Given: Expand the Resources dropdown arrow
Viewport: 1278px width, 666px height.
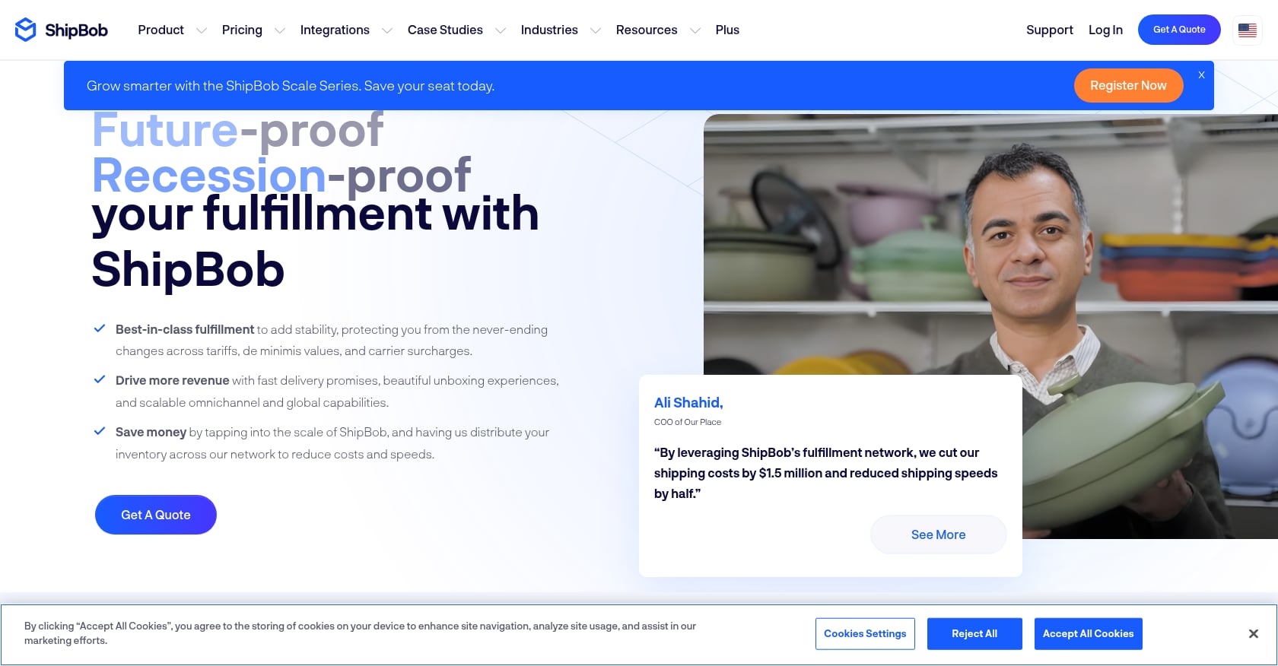Looking at the screenshot, I should pyautogui.click(x=695, y=30).
